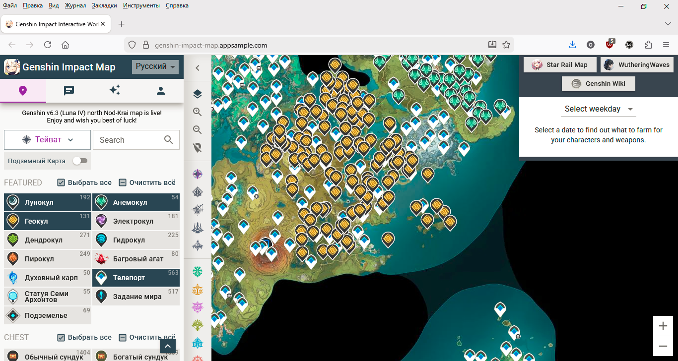
Task: Click the hide markers pin icon
Action: coord(198,148)
